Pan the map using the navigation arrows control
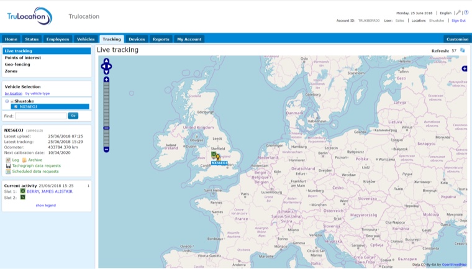The image size is (472, 269). coord(106,66)
